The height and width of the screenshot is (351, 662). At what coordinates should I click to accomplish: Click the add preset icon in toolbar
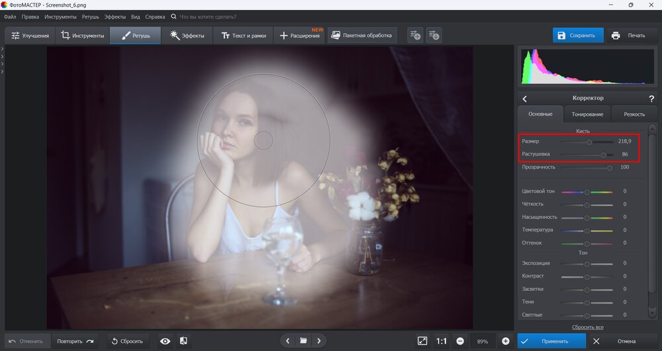point(415,35)
